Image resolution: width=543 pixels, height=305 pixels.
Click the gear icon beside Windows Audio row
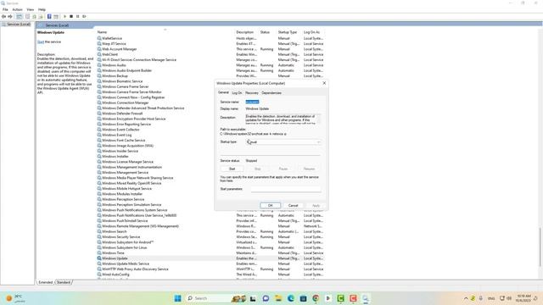99,65
